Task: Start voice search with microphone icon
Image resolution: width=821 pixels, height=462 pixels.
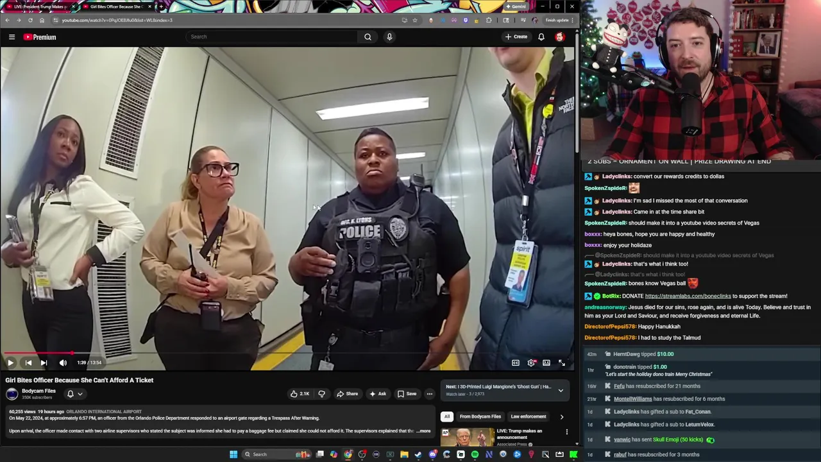Action: point(389,37)
